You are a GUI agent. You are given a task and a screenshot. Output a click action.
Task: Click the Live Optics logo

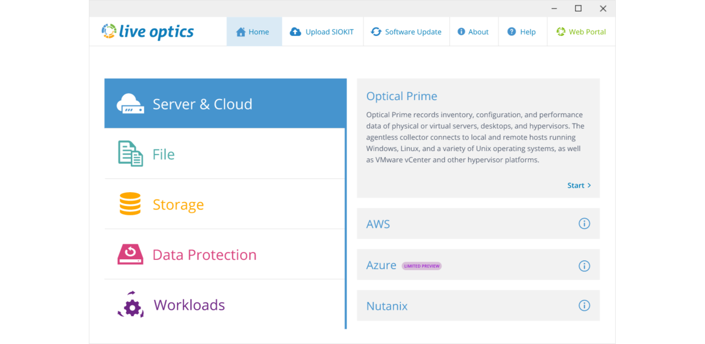click(148, 32)
